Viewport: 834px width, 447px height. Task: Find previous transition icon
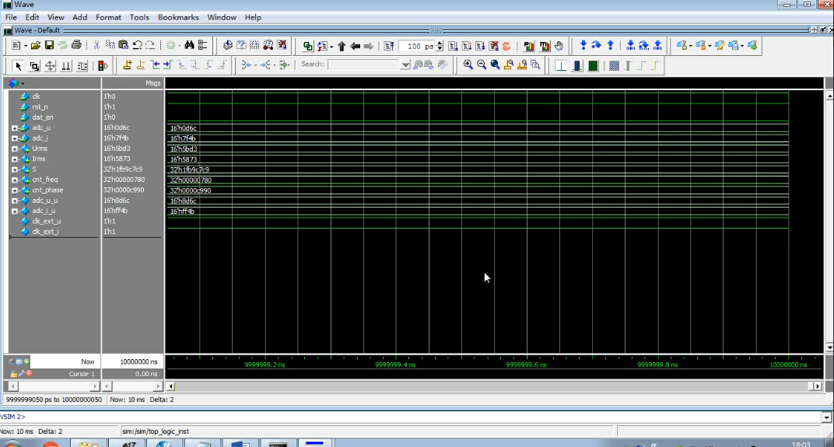pos(154,65)
